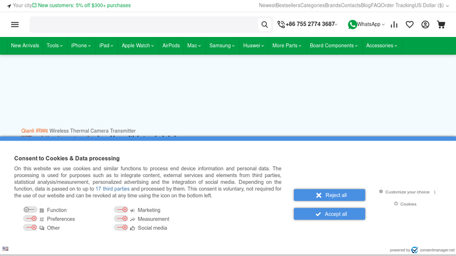The image size is (456, 256).
Task: Open the hamburger menu icon
Action: tap(15, 24)
